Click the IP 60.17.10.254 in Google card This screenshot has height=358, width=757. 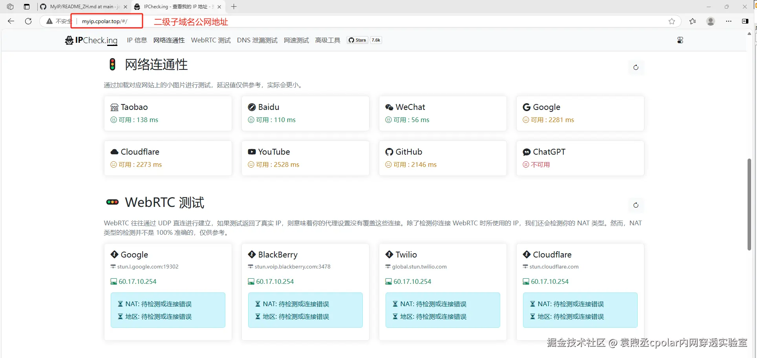coord(137,281)
